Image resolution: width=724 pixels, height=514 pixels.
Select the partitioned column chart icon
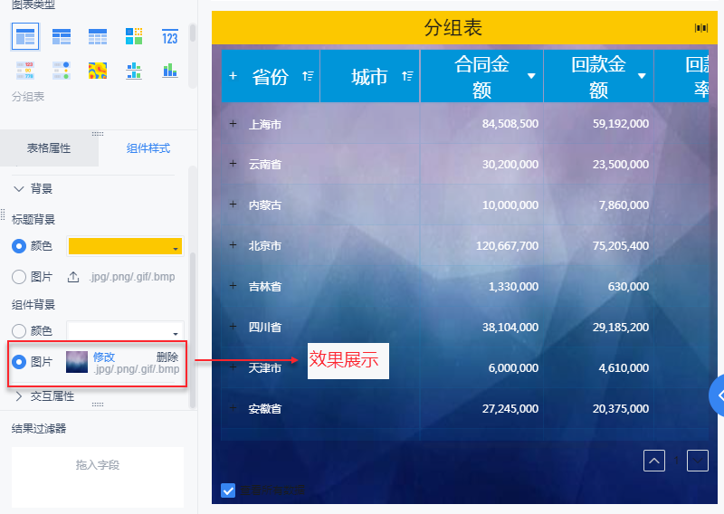pos(134,71)
